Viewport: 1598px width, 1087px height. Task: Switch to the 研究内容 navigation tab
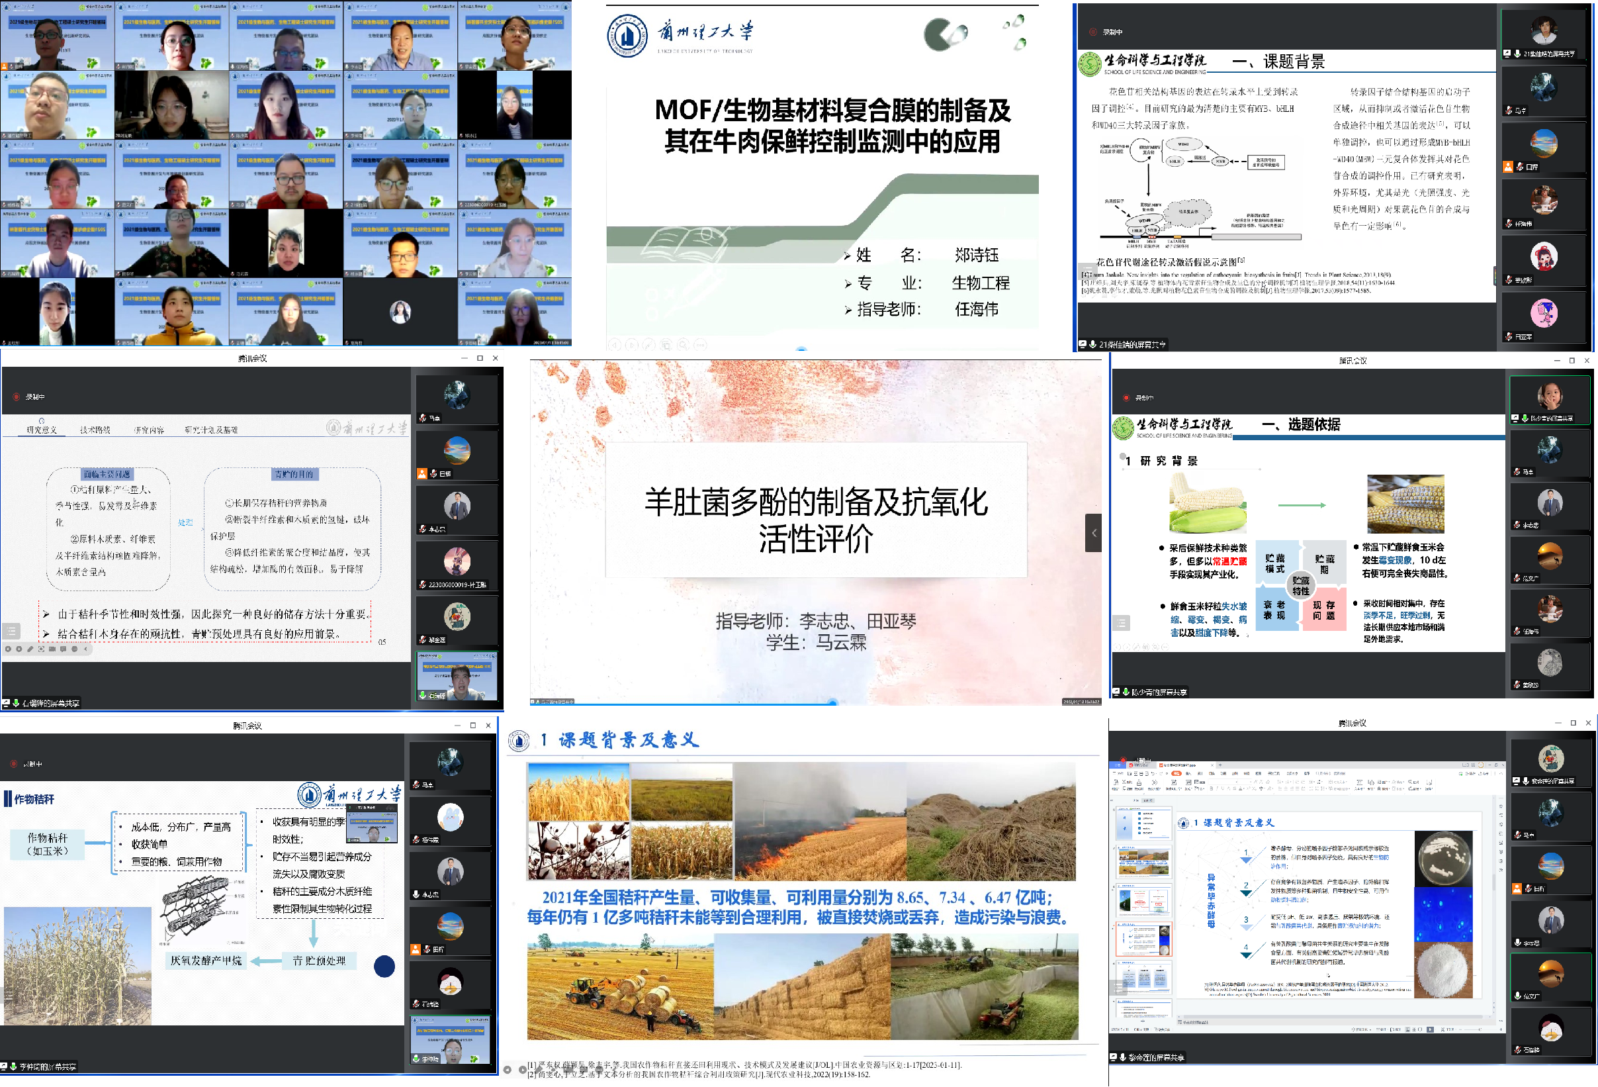pyautogui.click(x=148, y=430)
